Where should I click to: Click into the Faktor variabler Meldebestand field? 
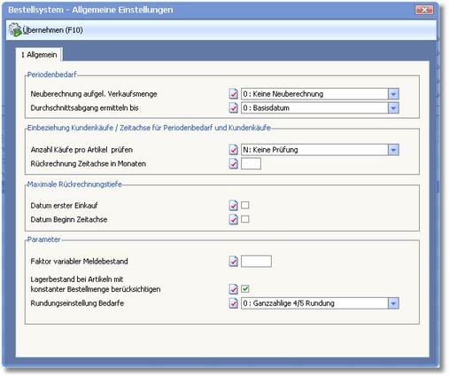click(x=256, y=261)
